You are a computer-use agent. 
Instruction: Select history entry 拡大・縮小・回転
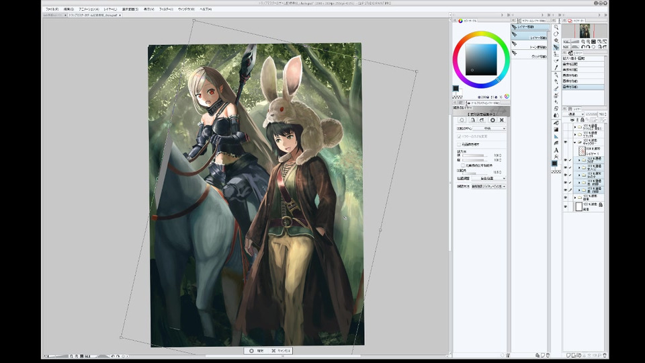tap(584, 59)
